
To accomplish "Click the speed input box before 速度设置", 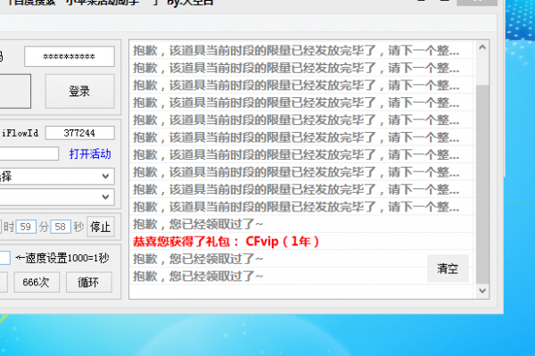I will point(4,258).
